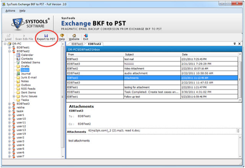Expand the Sync Issues folder

point(14,97)
